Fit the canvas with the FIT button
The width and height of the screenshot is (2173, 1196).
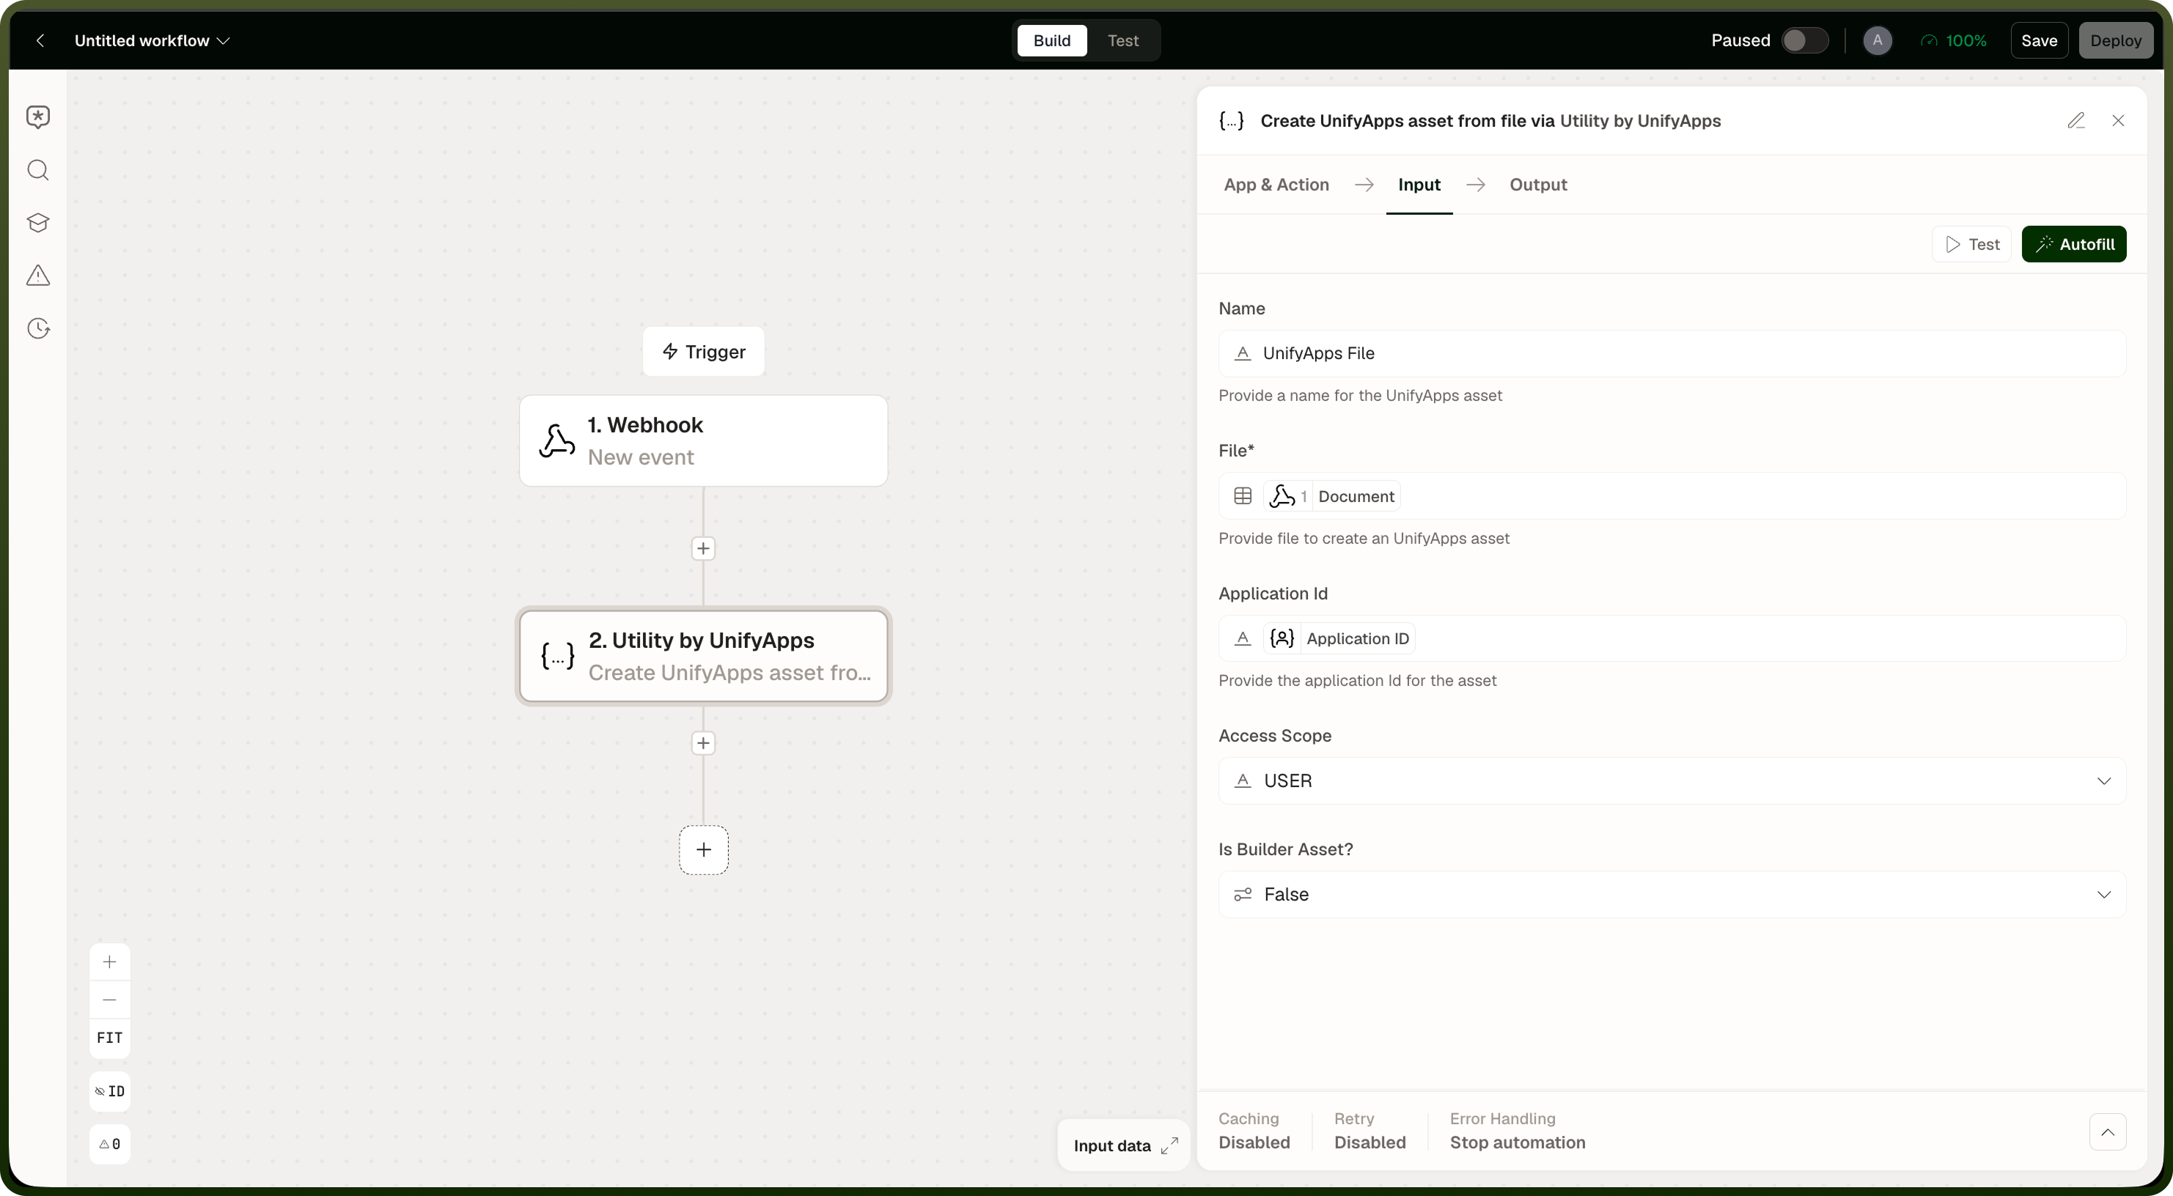pyautogui.click(x=110, y=1038)
